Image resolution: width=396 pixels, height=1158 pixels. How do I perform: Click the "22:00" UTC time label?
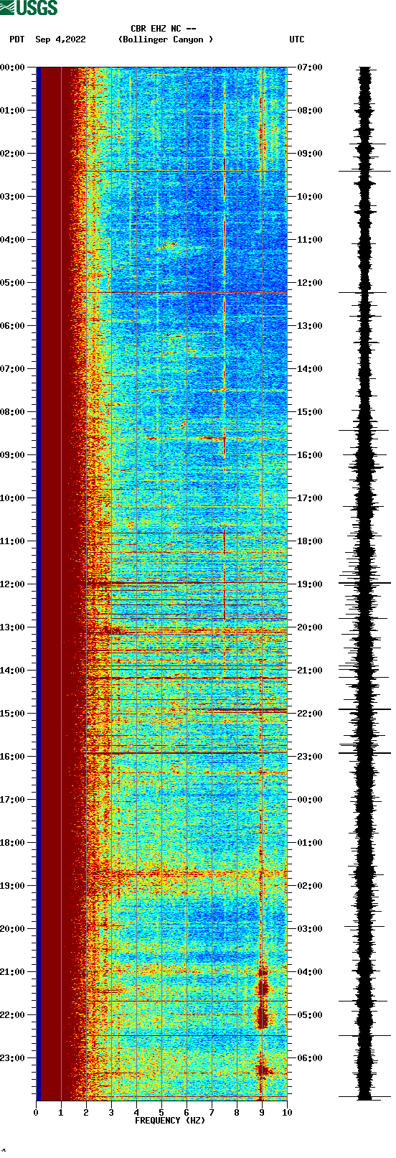pos(310,714)
